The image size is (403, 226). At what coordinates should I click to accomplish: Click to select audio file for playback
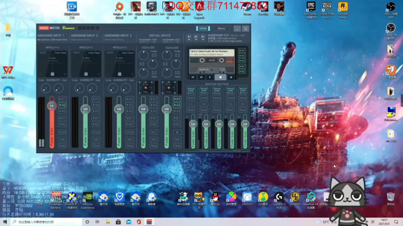coord(212,53)
